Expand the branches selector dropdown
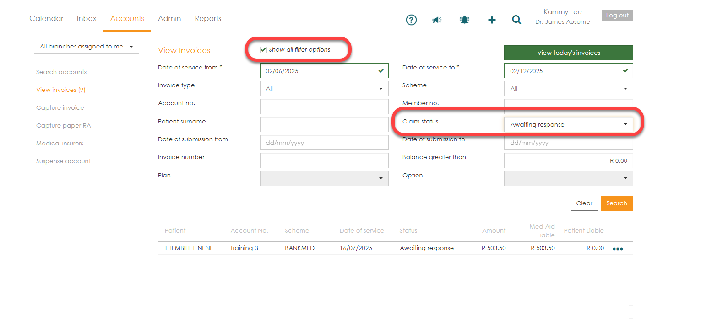This screenshot has height=320, width=701. point(86,46)
